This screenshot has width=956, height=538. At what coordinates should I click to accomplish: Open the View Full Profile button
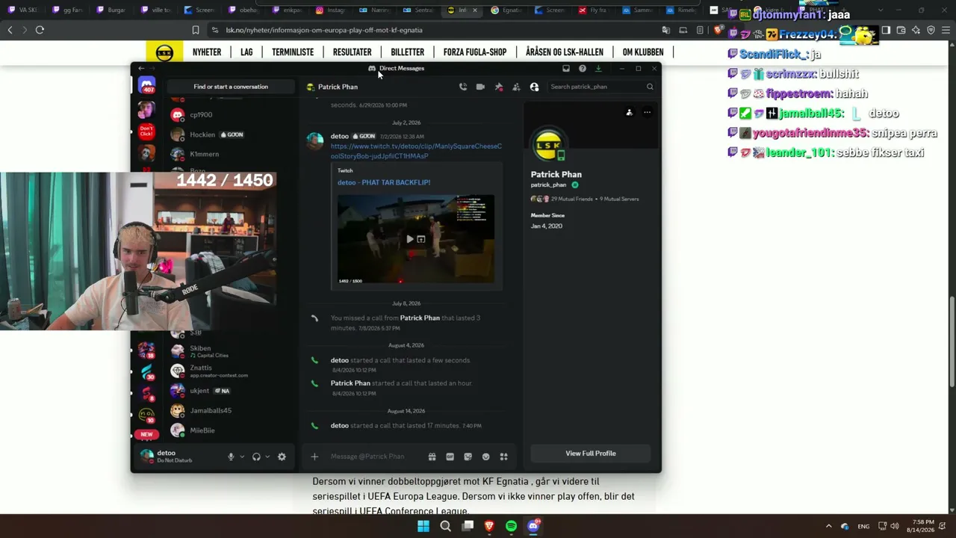coord(590,454)
